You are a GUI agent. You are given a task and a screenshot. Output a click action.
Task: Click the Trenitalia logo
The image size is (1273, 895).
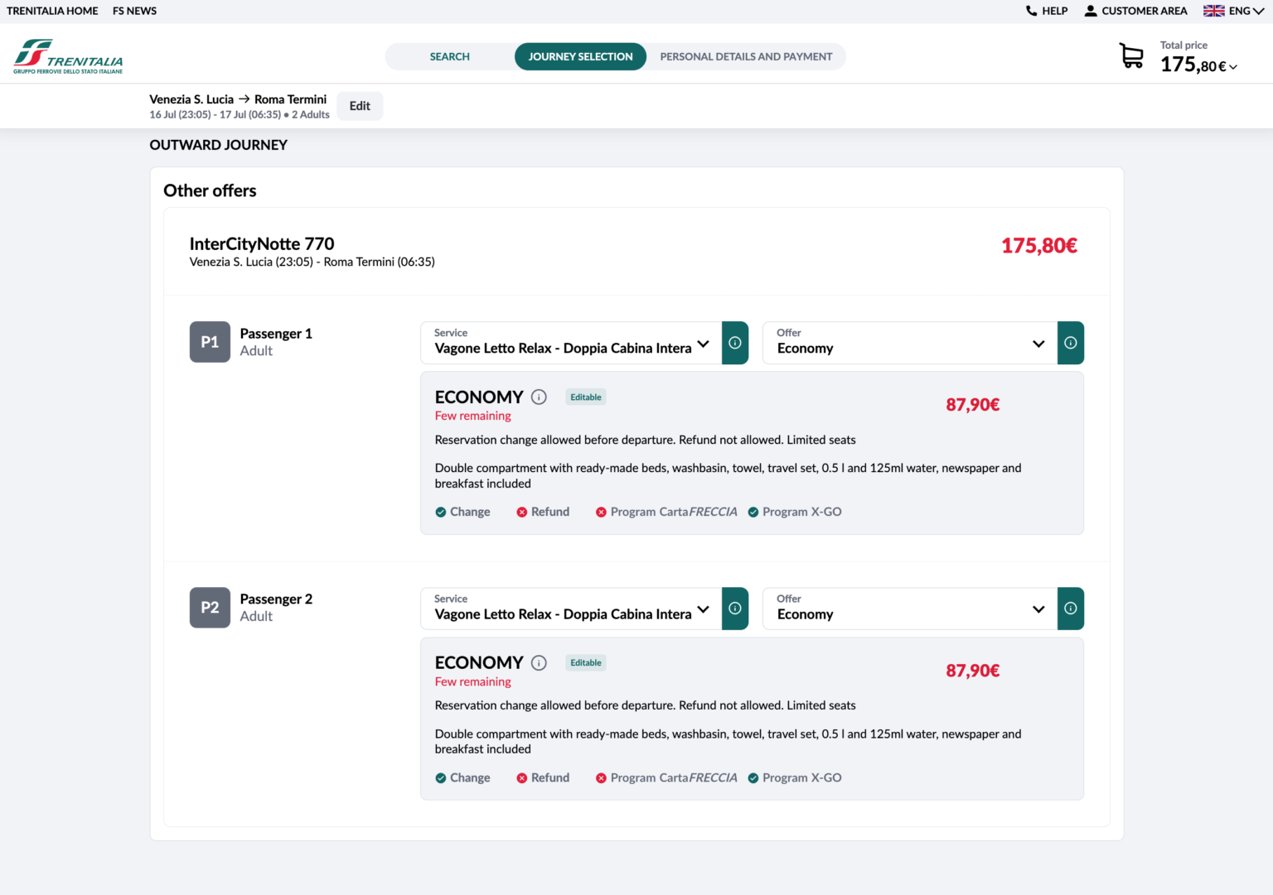(68, 56)
